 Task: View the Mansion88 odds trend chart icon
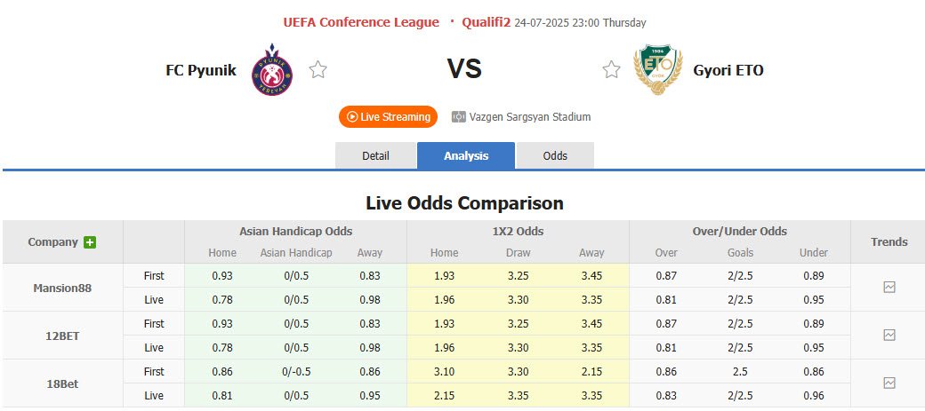coord(889,287)
